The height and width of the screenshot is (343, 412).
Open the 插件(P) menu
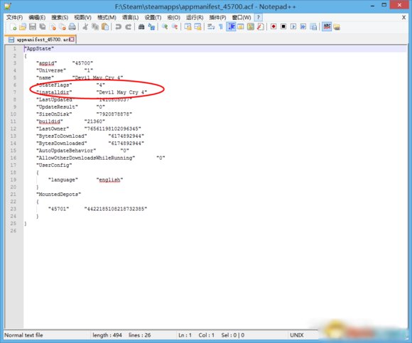tap(217, 18)
